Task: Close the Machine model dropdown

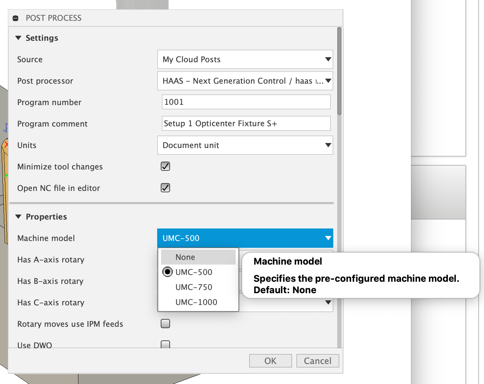Action: tap(328, 238)
